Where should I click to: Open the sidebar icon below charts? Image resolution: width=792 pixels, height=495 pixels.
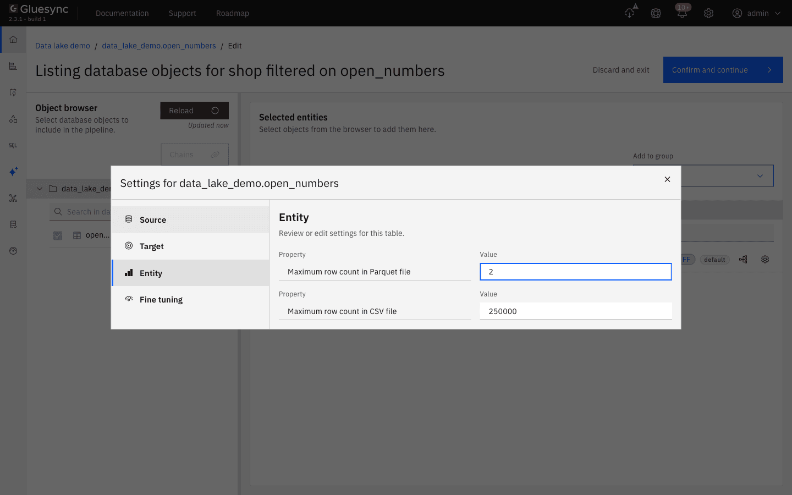pos(13,92)
